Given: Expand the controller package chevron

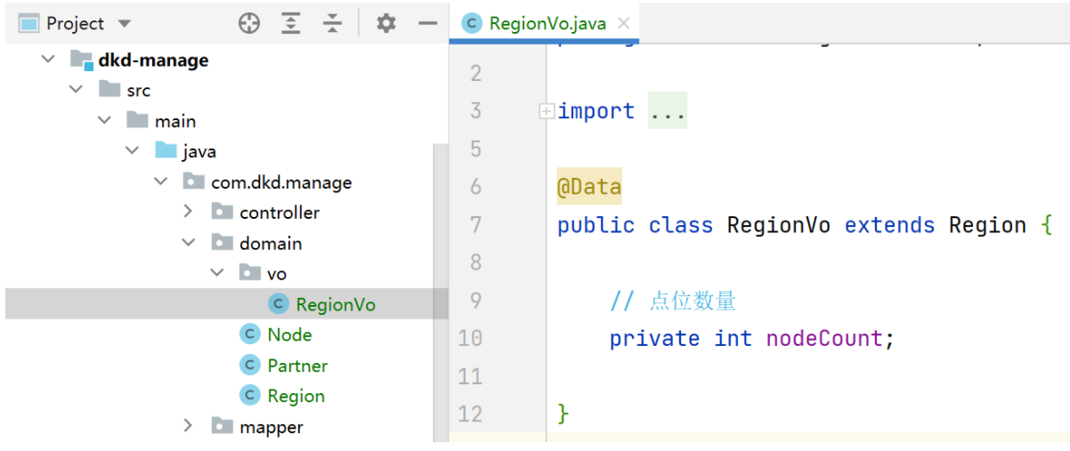Looking at the screenshot, I should [x=188, y=212].
